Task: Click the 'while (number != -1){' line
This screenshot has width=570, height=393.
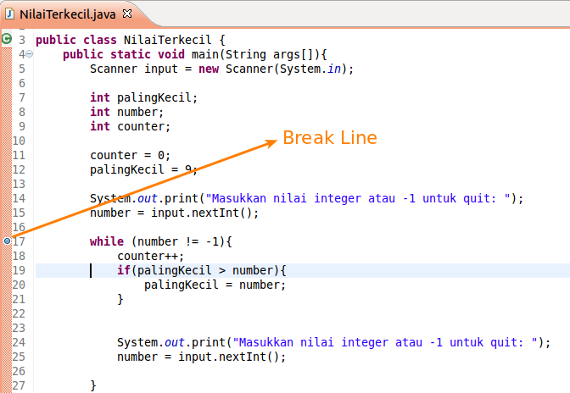Action: click(160, 241)
